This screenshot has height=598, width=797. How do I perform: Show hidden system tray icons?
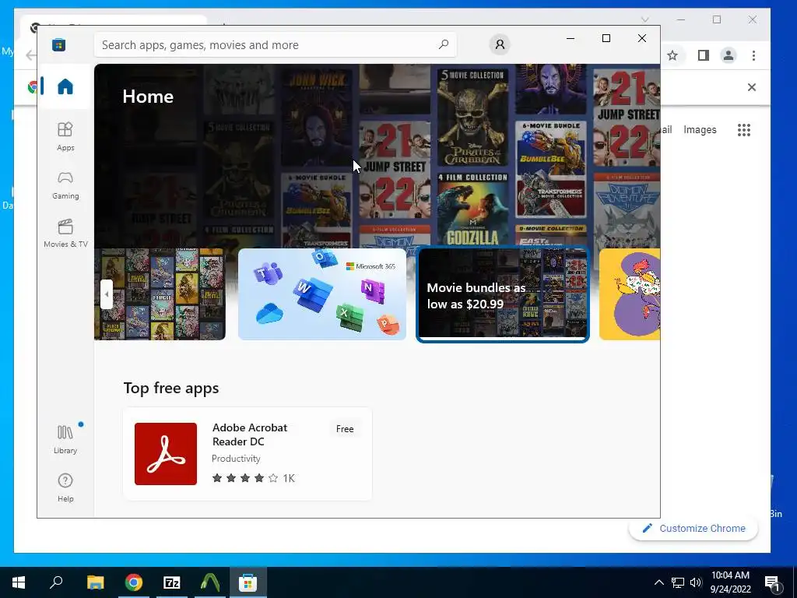[658, 582]
